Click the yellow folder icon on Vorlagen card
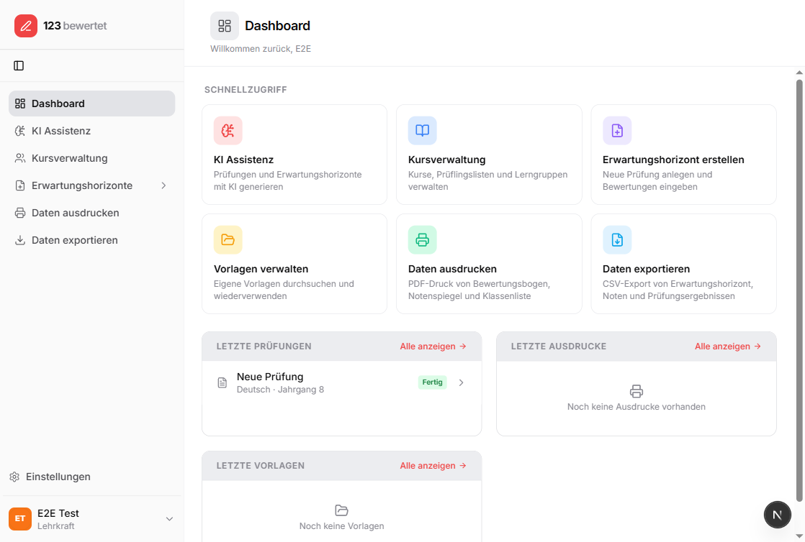 click(228, 240)
